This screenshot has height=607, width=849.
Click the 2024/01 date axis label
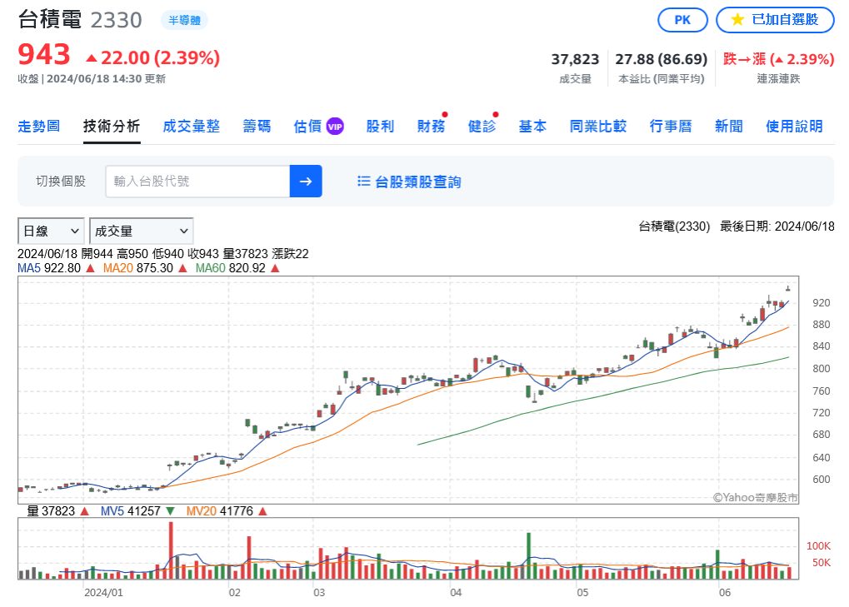[x=103, y=593]
